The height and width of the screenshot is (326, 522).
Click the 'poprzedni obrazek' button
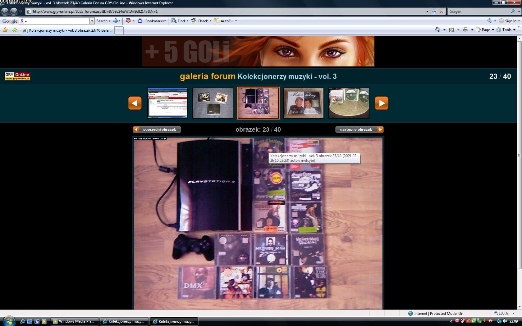(x=157, y=129)
